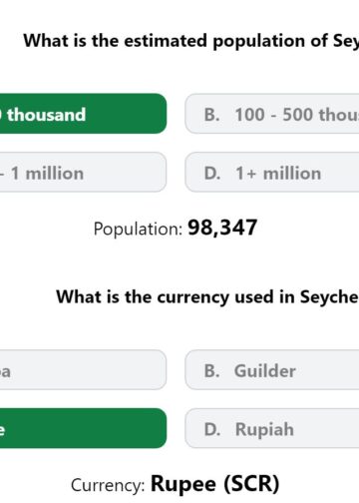Click the green highlighted correct currency answer
Viewport: 359px width, 503px height.
[83, 428]
